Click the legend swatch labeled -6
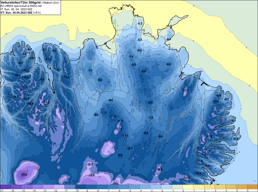Viewport: 258px width, 192px height. (124, 187)
